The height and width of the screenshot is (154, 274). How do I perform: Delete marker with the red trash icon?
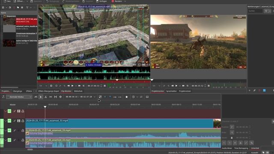259,90
